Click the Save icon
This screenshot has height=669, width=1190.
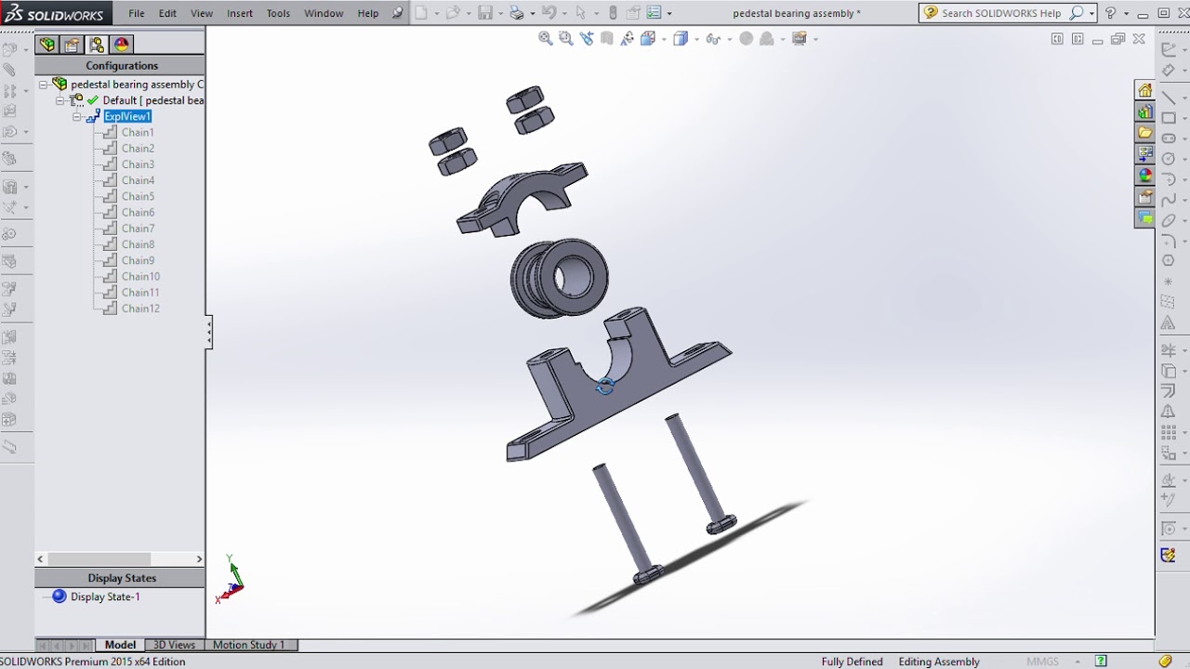pyautogui.click(x=484, y=13)
